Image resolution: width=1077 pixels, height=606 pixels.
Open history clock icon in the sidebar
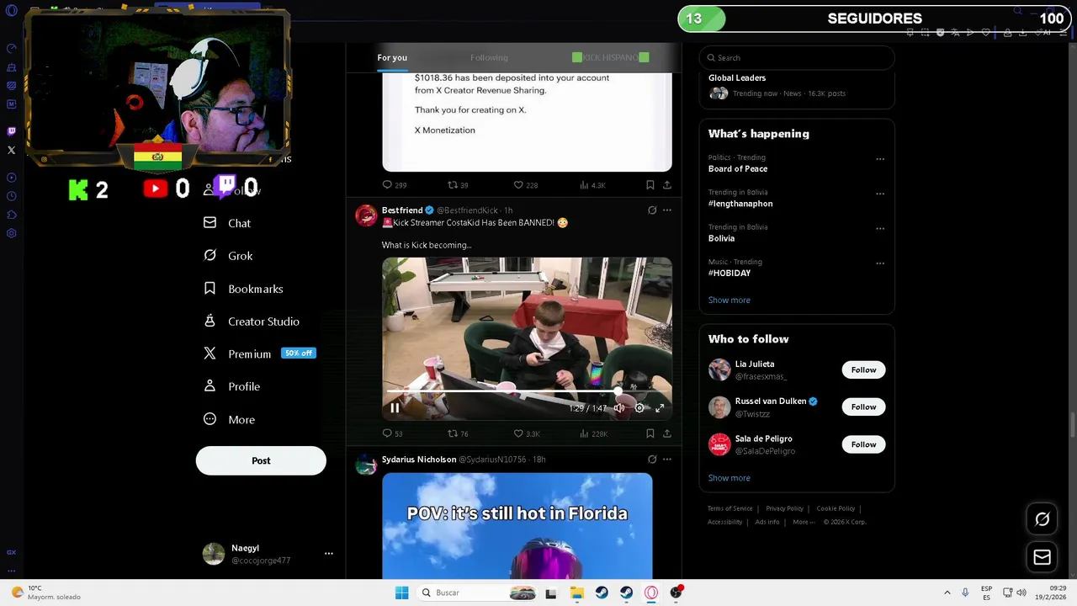[11, 196]
